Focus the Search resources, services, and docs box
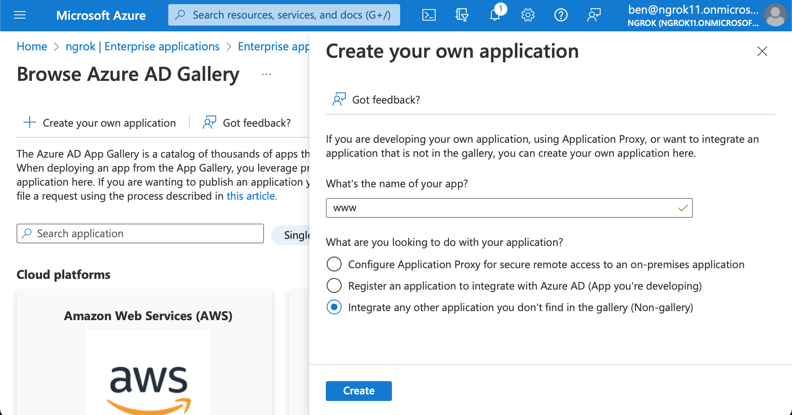 pyautogui.click(x=284, y=15)
